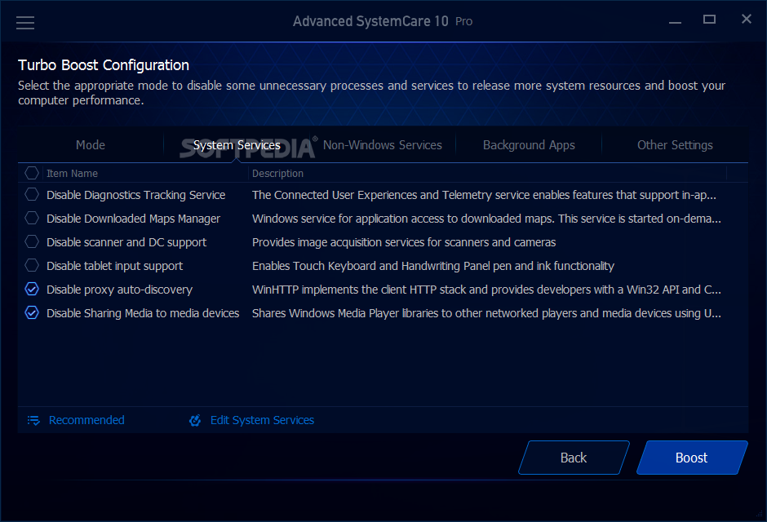767x522 pixels.
Task: Click the Item Name column header
Action: [72, 174]
